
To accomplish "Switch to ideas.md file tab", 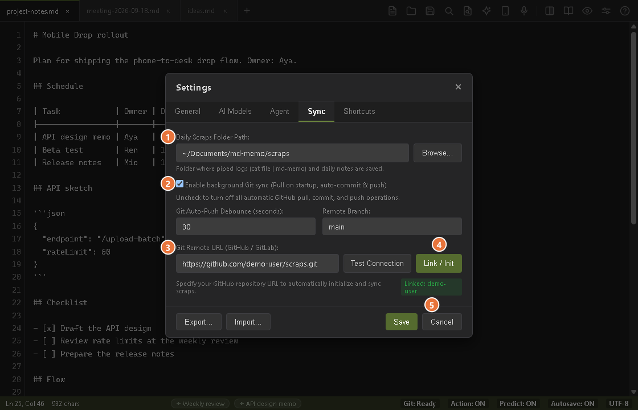I will point(201,11).
